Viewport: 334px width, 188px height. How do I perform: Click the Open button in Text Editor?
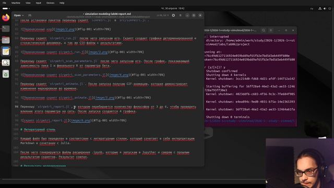[17, 15]
